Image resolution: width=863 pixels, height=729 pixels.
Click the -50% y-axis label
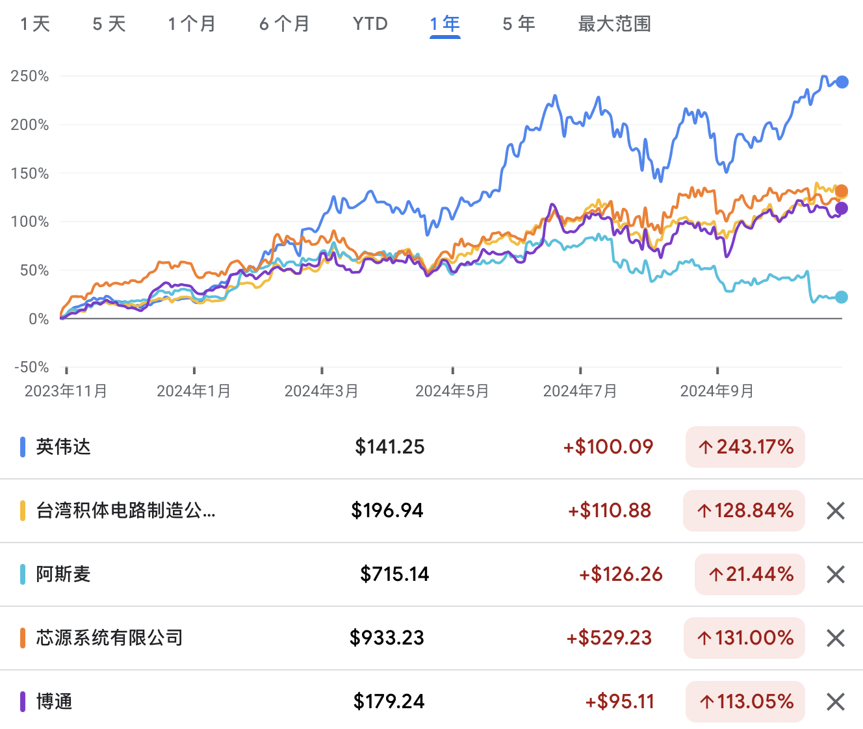point(31,367)
